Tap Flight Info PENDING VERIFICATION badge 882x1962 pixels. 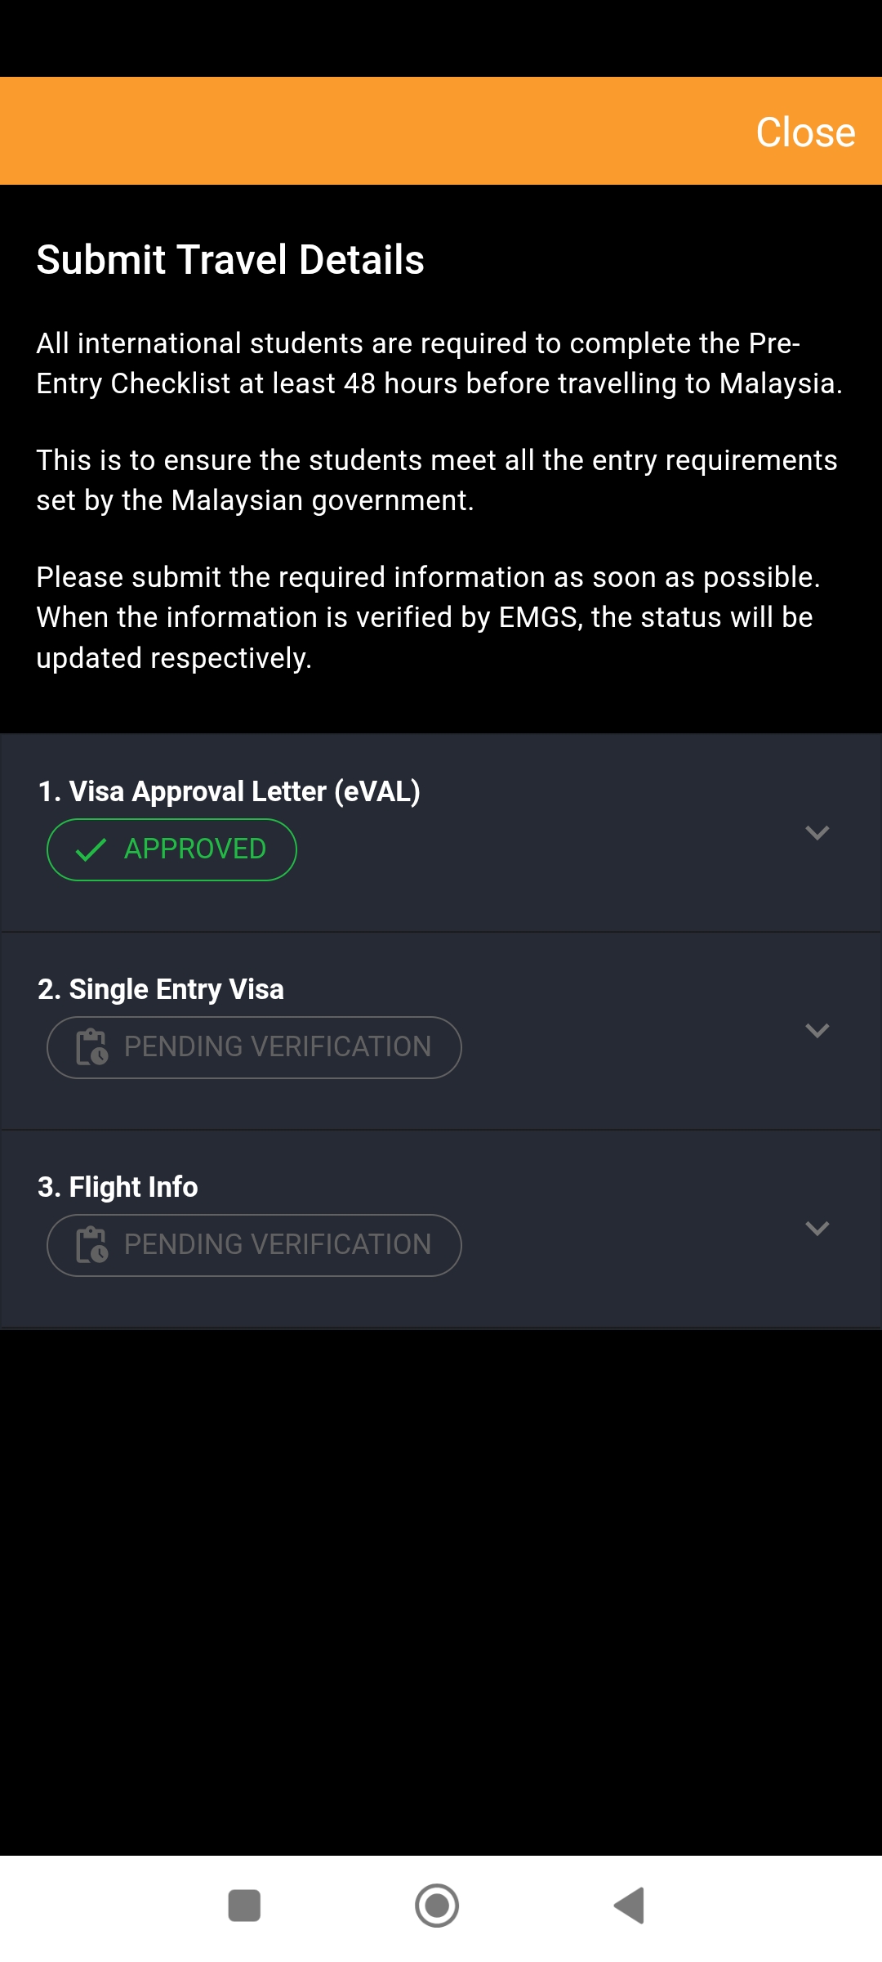click(254, 1245)
